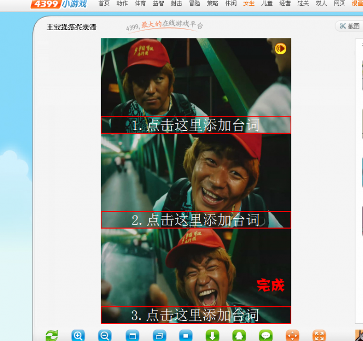363x341 pixels.
Task: Open the 双人 category
Action: coord(321,3)
